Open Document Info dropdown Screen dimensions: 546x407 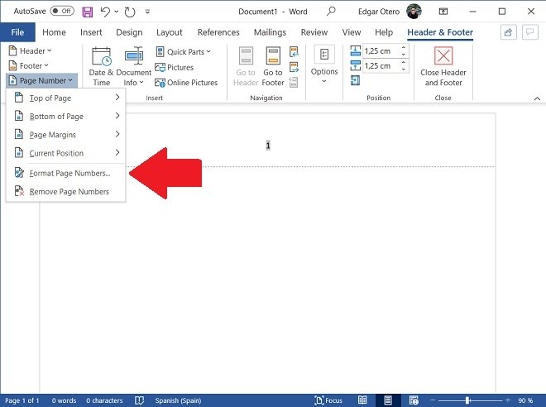(x=134, y=66)
